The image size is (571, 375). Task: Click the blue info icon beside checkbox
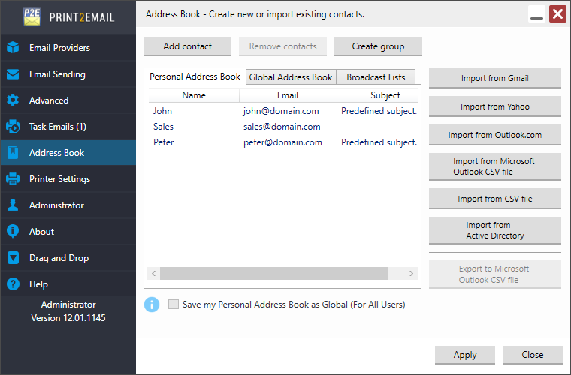152,304
